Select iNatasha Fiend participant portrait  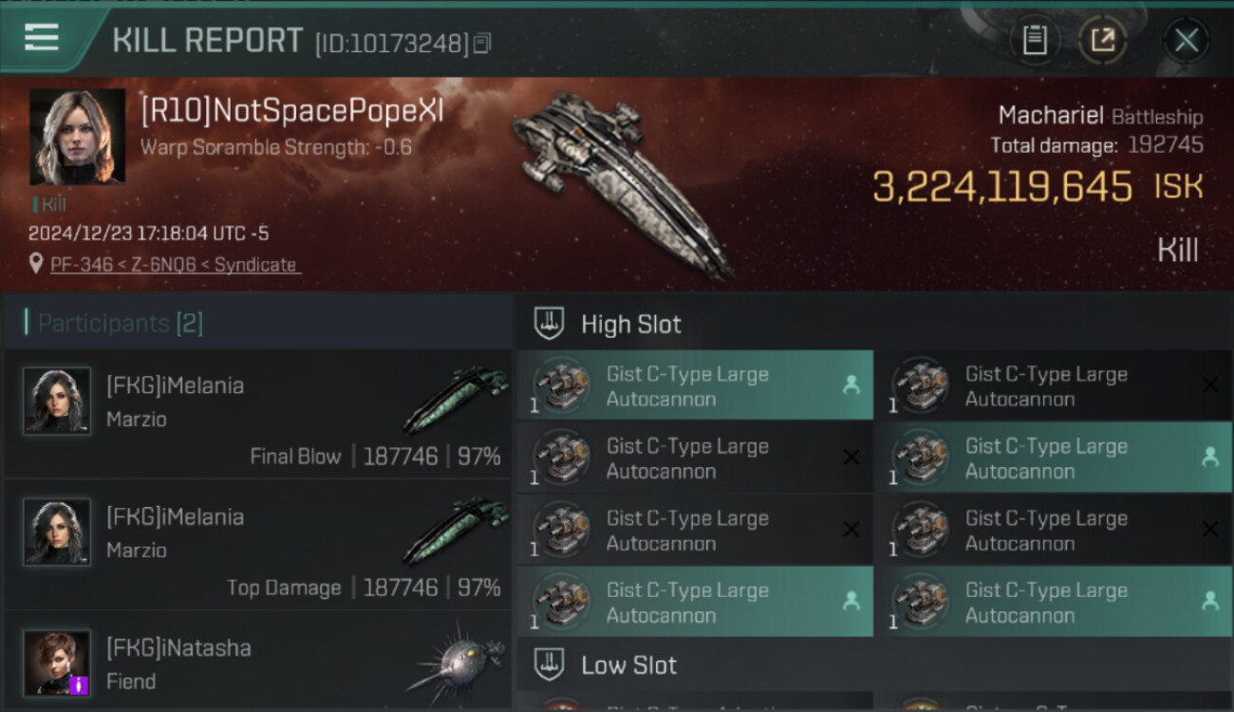[x=57, y=662]
